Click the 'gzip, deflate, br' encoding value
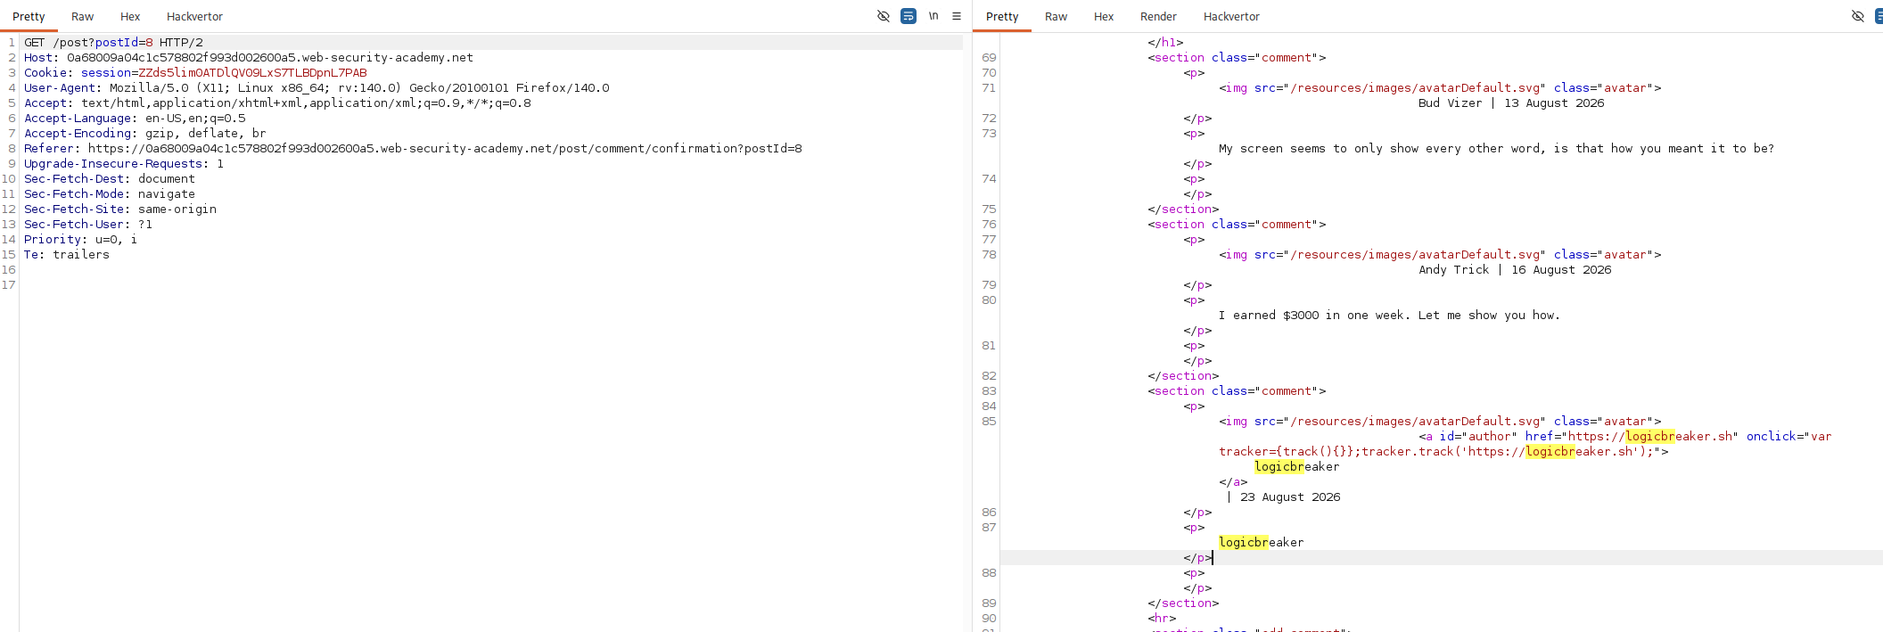This screenshot has width=1883, height=632. click(206, 134)
